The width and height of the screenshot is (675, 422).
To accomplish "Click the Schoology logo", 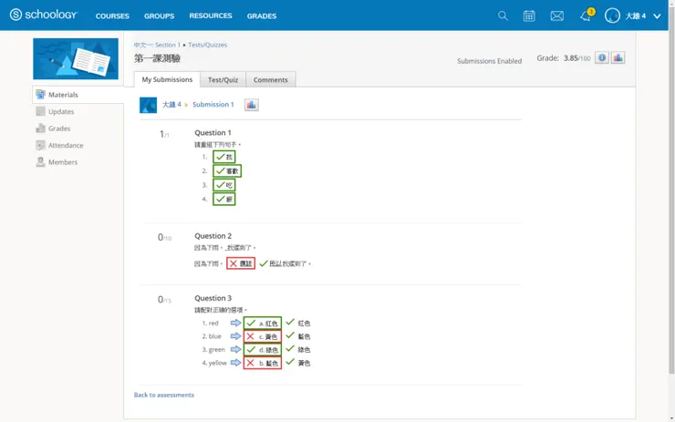I will [43, 15].
